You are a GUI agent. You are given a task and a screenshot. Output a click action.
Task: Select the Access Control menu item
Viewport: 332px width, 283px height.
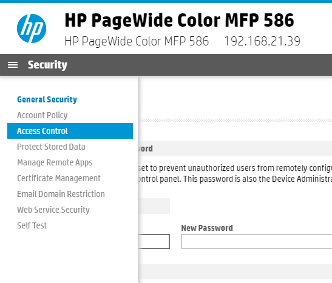point(70,131)
